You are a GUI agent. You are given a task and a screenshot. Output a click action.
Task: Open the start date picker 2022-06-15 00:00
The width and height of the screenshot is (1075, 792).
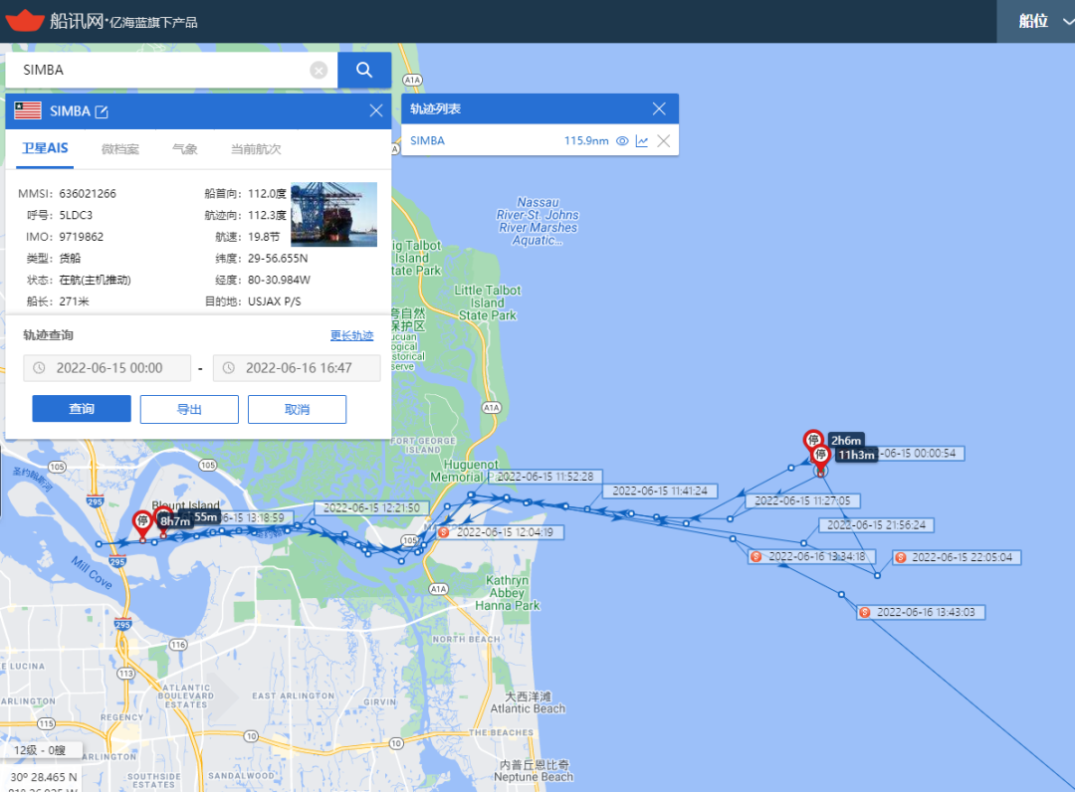coord(107,368)
